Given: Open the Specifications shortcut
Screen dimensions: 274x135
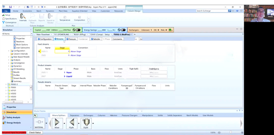Looking at the screenshot, I should pos(10,19).
